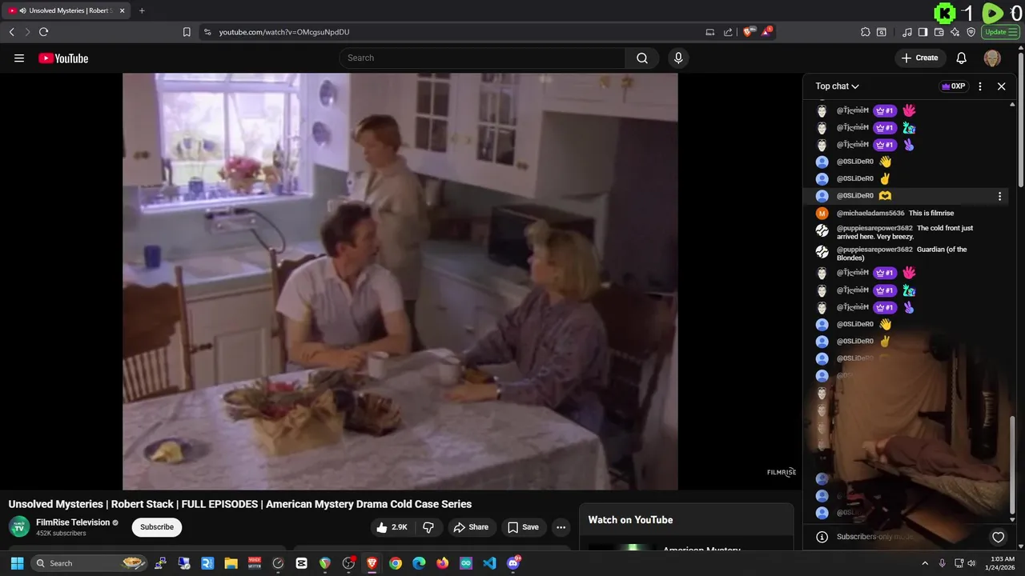Open the playlist music note icon in toolbar
Image resolution: width=1025 pixels, height=576 pixels.
tap(906, 32)
